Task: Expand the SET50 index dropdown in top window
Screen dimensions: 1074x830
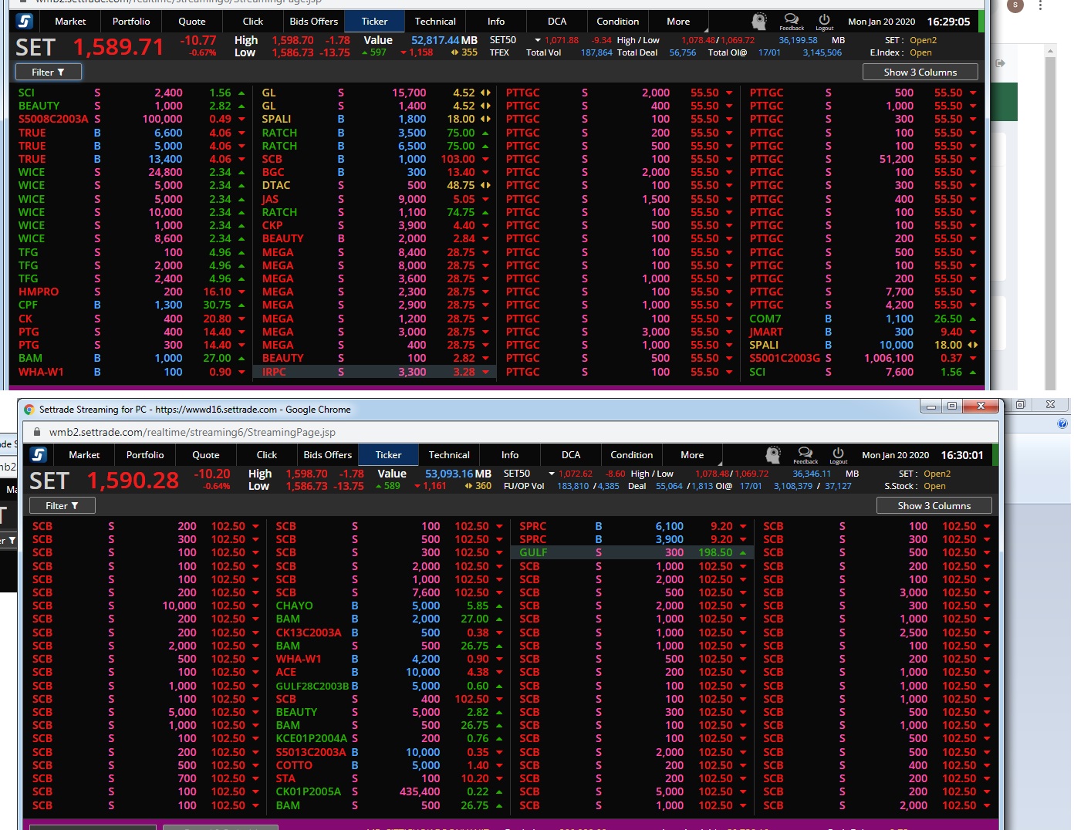Action: tap(538, 40)
